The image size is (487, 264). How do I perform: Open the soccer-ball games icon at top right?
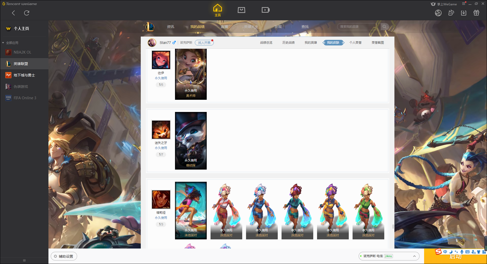coord(438,13)
